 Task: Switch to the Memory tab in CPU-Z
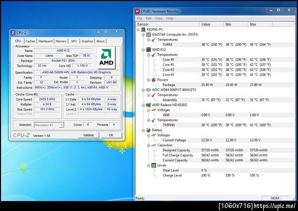[61, 41]
